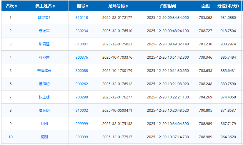243x145 pixels.
Task: Click the sort icon next to 足环号码
Action: 127,6
